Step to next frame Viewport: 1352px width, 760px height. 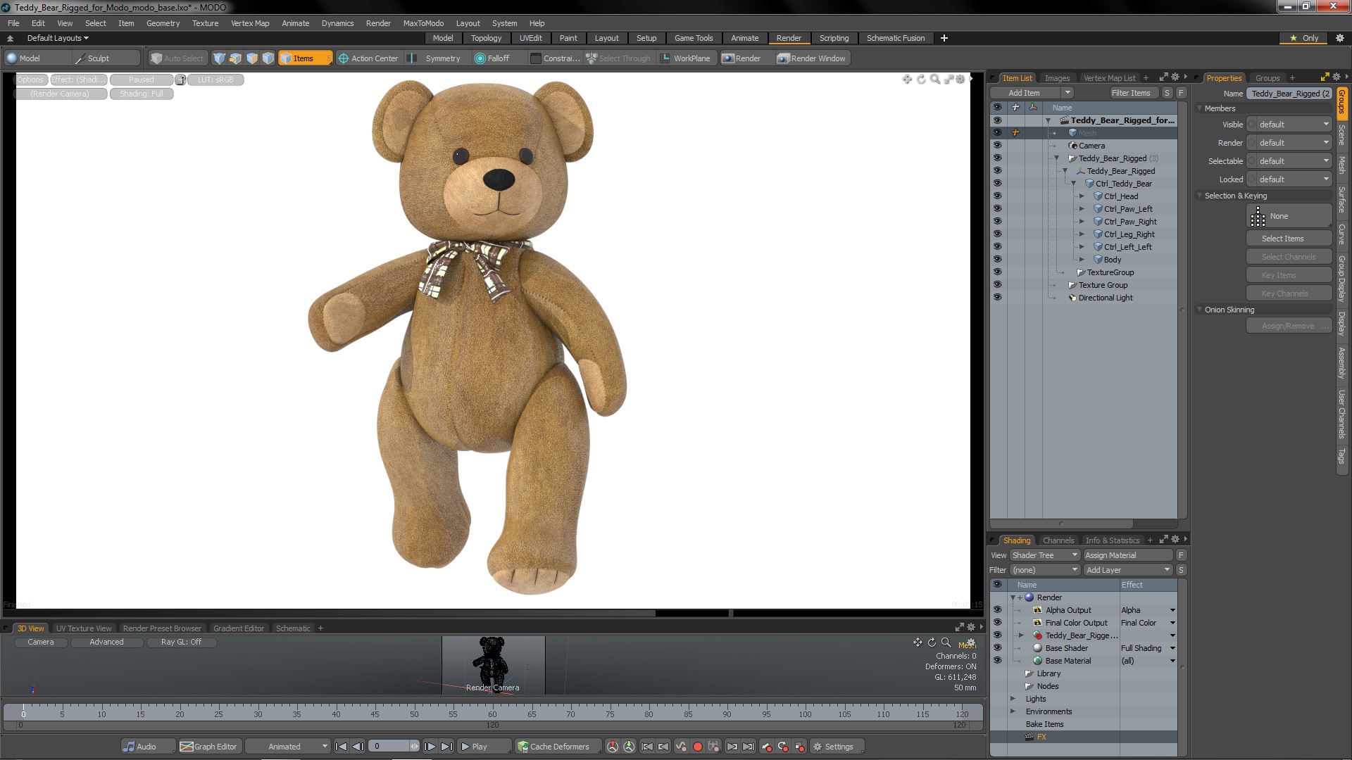430,747
